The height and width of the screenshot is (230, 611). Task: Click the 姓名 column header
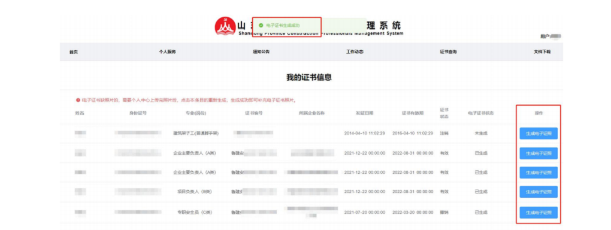(80, 113)
